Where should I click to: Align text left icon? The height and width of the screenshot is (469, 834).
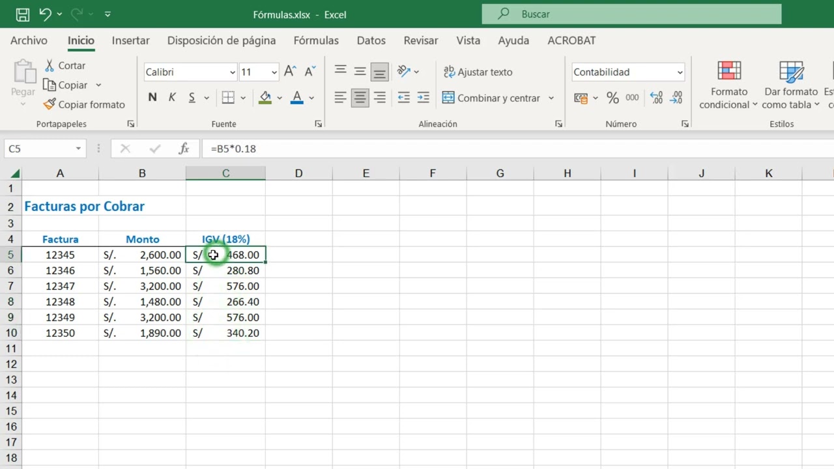(340, 98)
